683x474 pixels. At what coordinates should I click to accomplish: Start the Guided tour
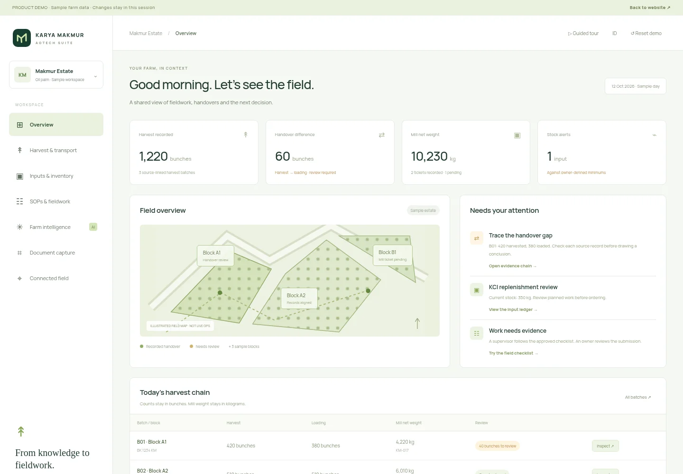click(x=583, y=33)
